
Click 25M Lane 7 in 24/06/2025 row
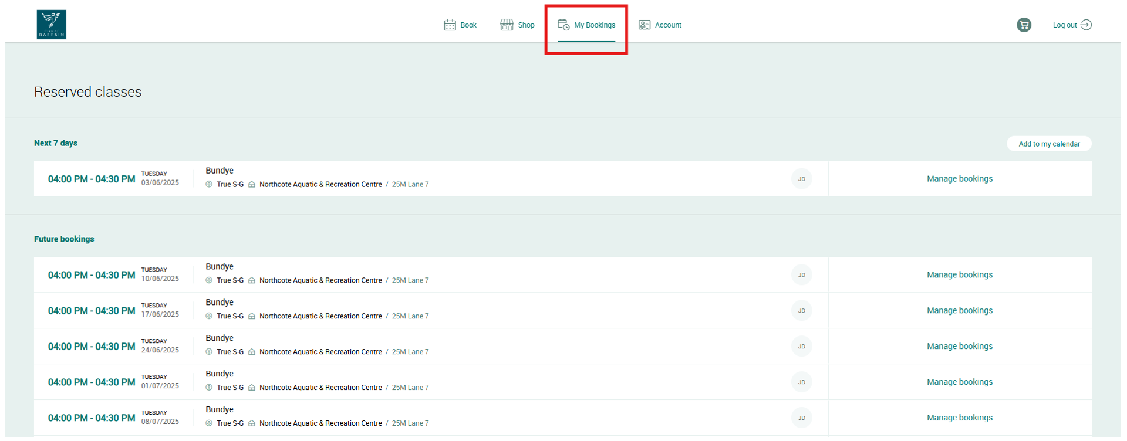(410, 352)
